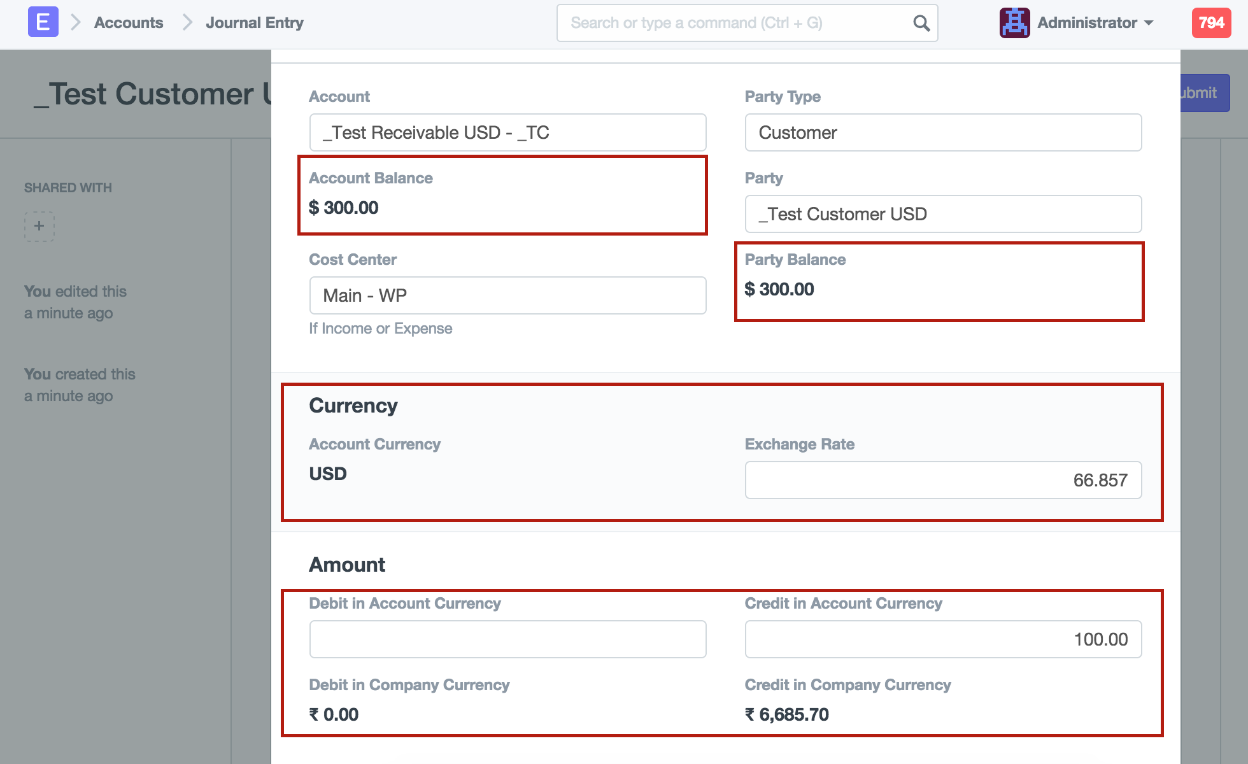Screen dimensions: 1248x764
Task: Open the Account link field
Action: click(x=507, y=132)
